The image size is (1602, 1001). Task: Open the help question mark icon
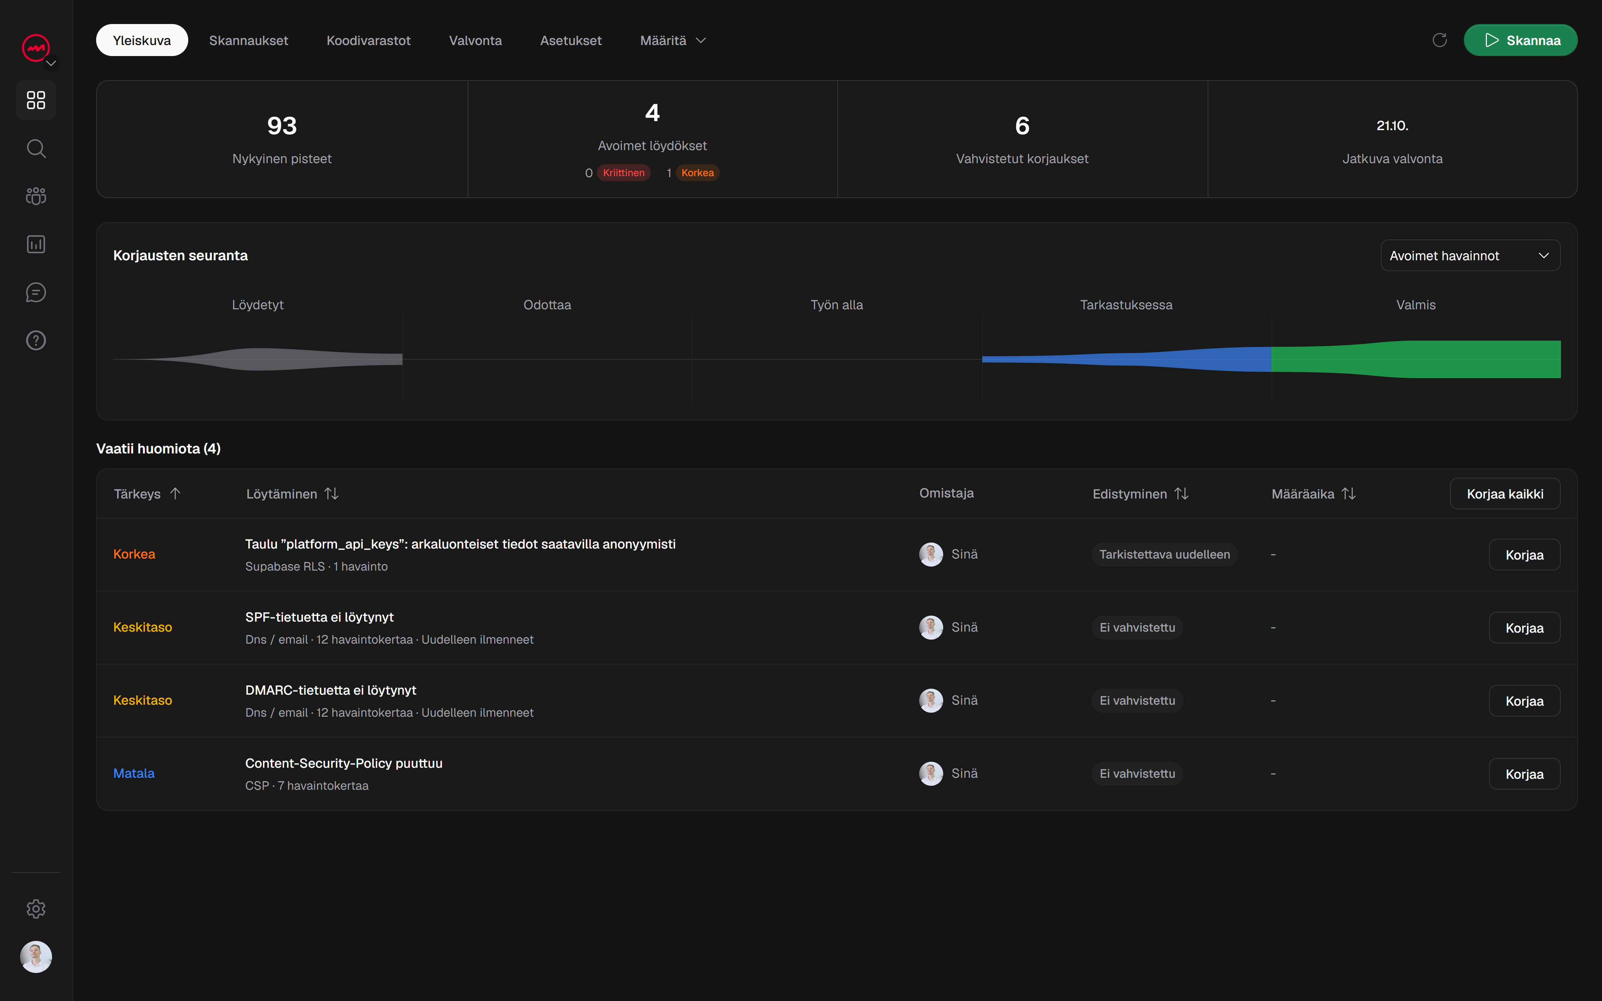click(x=36, y=340)
